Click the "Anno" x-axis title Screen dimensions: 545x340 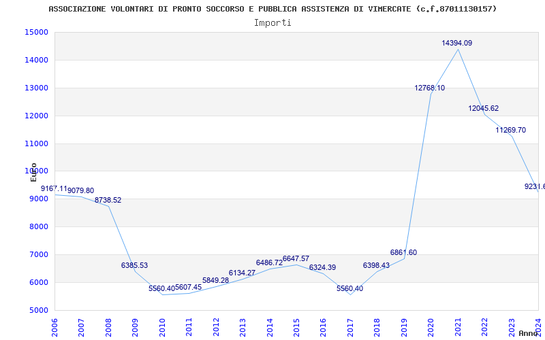pyautogui.click(x=528, y=333)
